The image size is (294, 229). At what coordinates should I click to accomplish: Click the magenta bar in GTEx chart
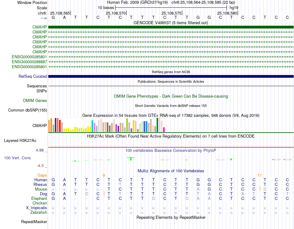click(164, 130)
